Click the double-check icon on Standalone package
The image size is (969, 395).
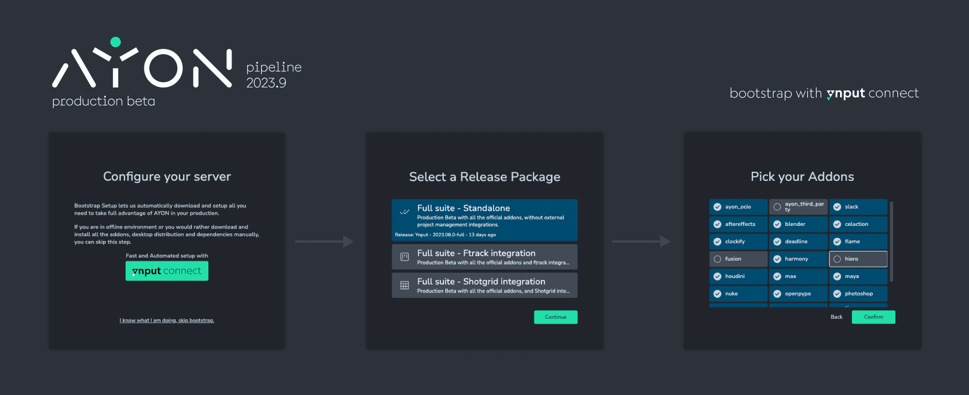[404, 212]
